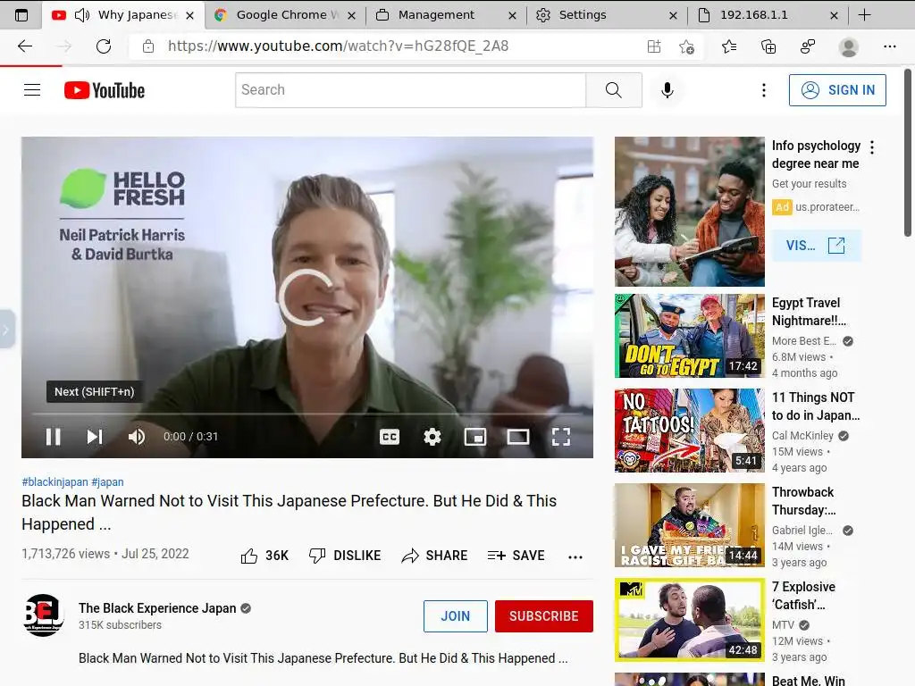This screenshot has height=686, width=915.
Task: Click the page vertical scrollbar
Action: [908, 153]
